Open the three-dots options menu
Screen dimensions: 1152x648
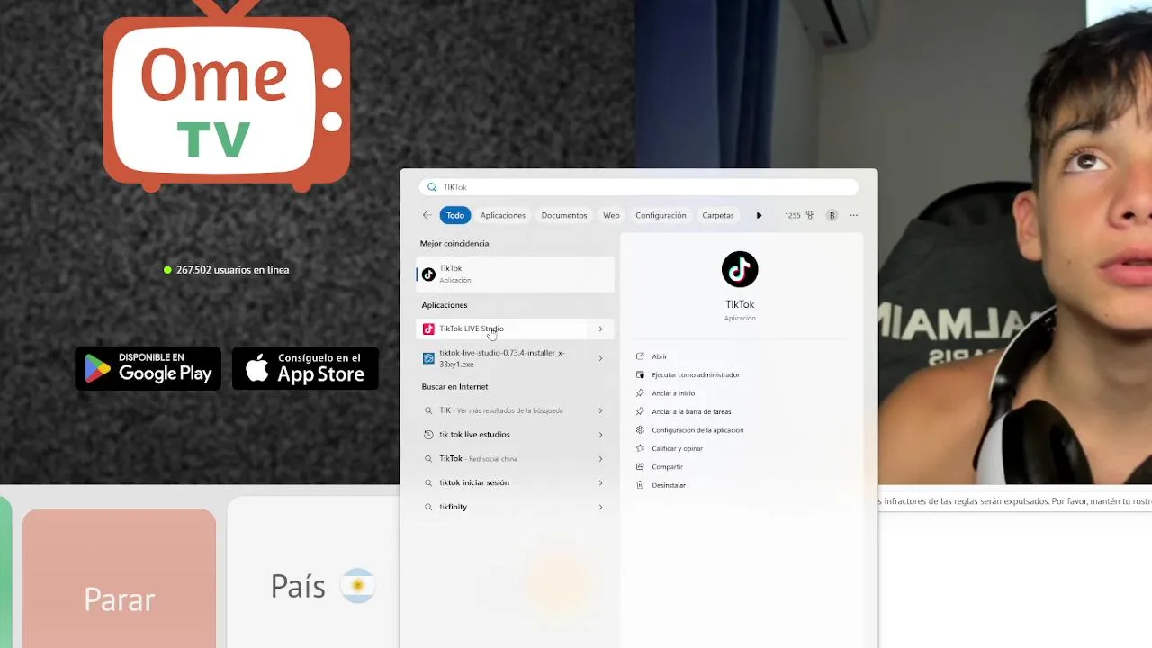click(x=853, y=215)
